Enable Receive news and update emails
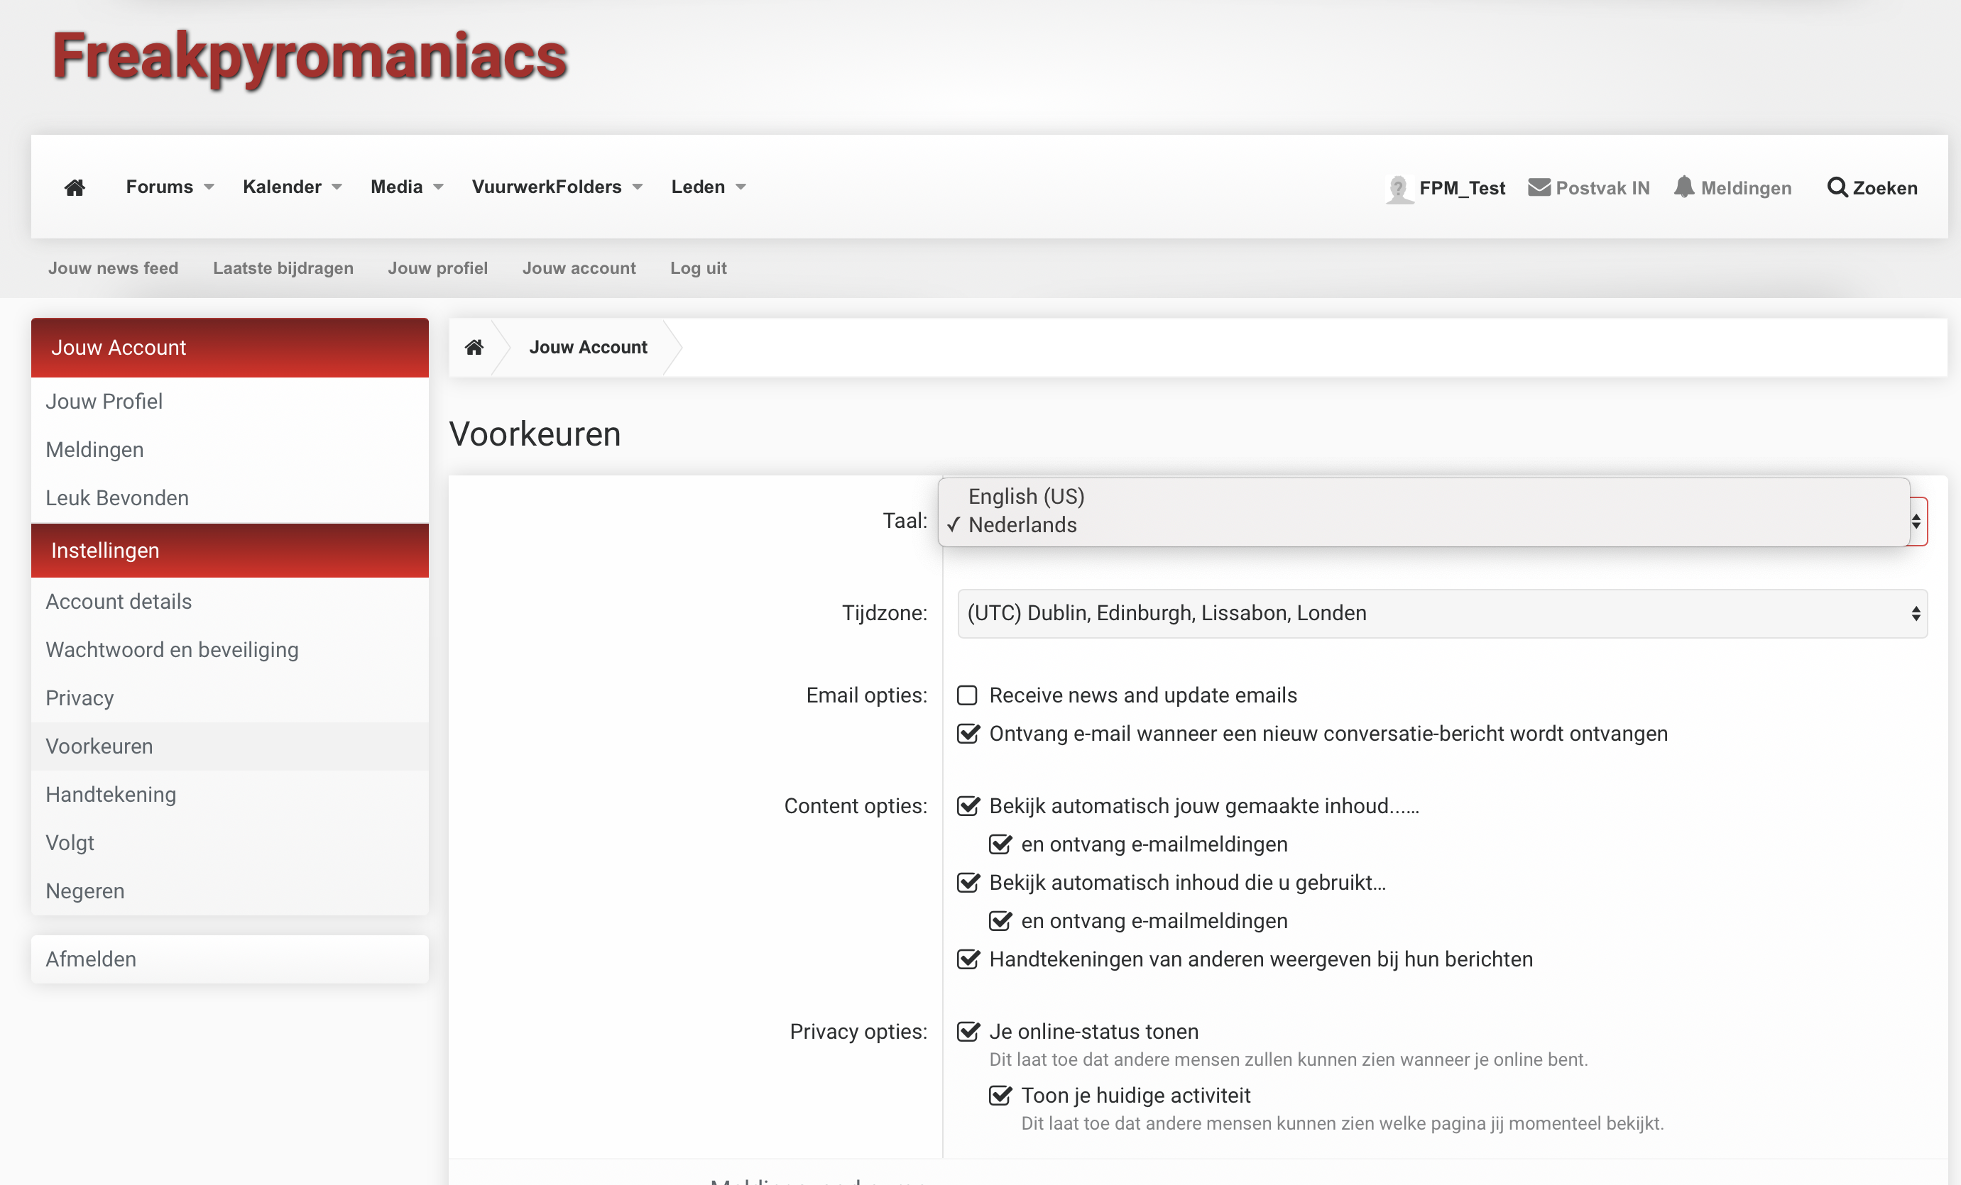This screenshot has width=1961, height=1185. [x=967, y=696]
